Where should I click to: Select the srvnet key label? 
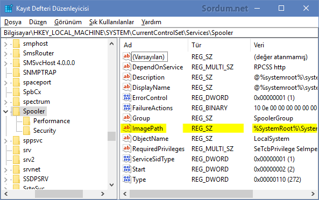(x=32, y=169)
